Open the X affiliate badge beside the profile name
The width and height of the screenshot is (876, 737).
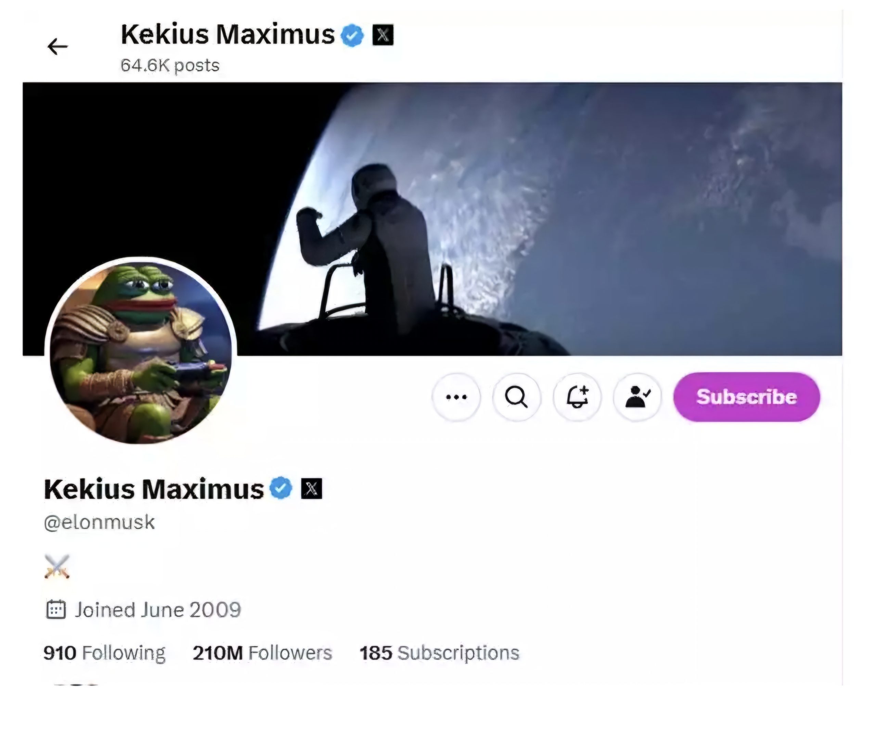click(x=311, y=488)
